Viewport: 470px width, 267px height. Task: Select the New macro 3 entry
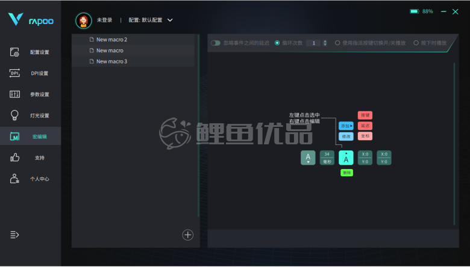click(x=133, y=61)
